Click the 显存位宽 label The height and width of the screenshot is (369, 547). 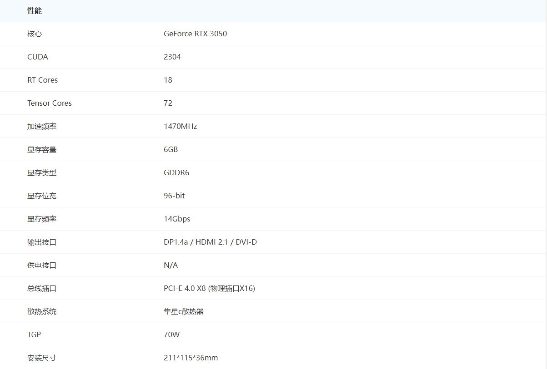(42, 196)
